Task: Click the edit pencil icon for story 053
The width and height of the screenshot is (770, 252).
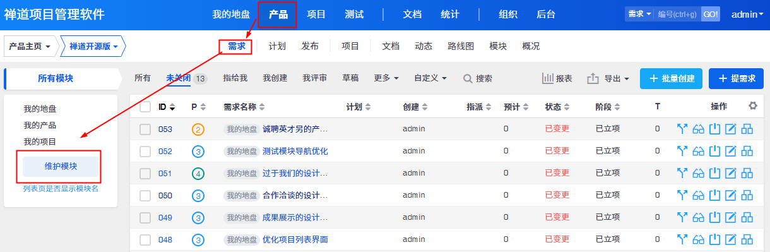Action: coord(731,129)
